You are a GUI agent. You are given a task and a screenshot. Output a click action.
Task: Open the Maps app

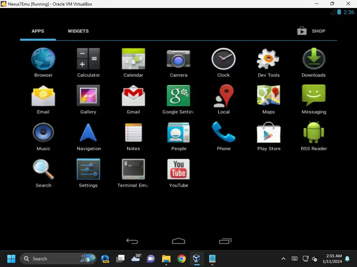click(268, 99)
